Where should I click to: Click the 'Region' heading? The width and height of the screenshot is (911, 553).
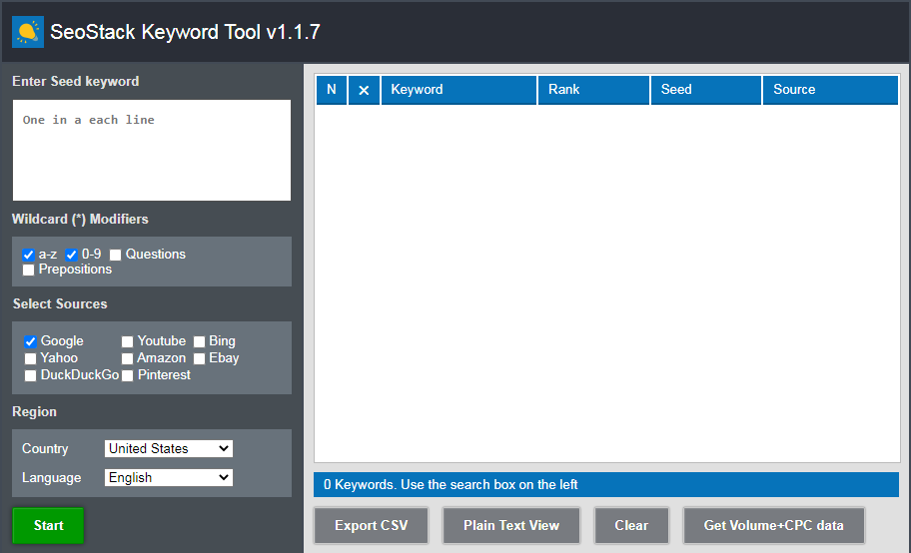[34, 412]
